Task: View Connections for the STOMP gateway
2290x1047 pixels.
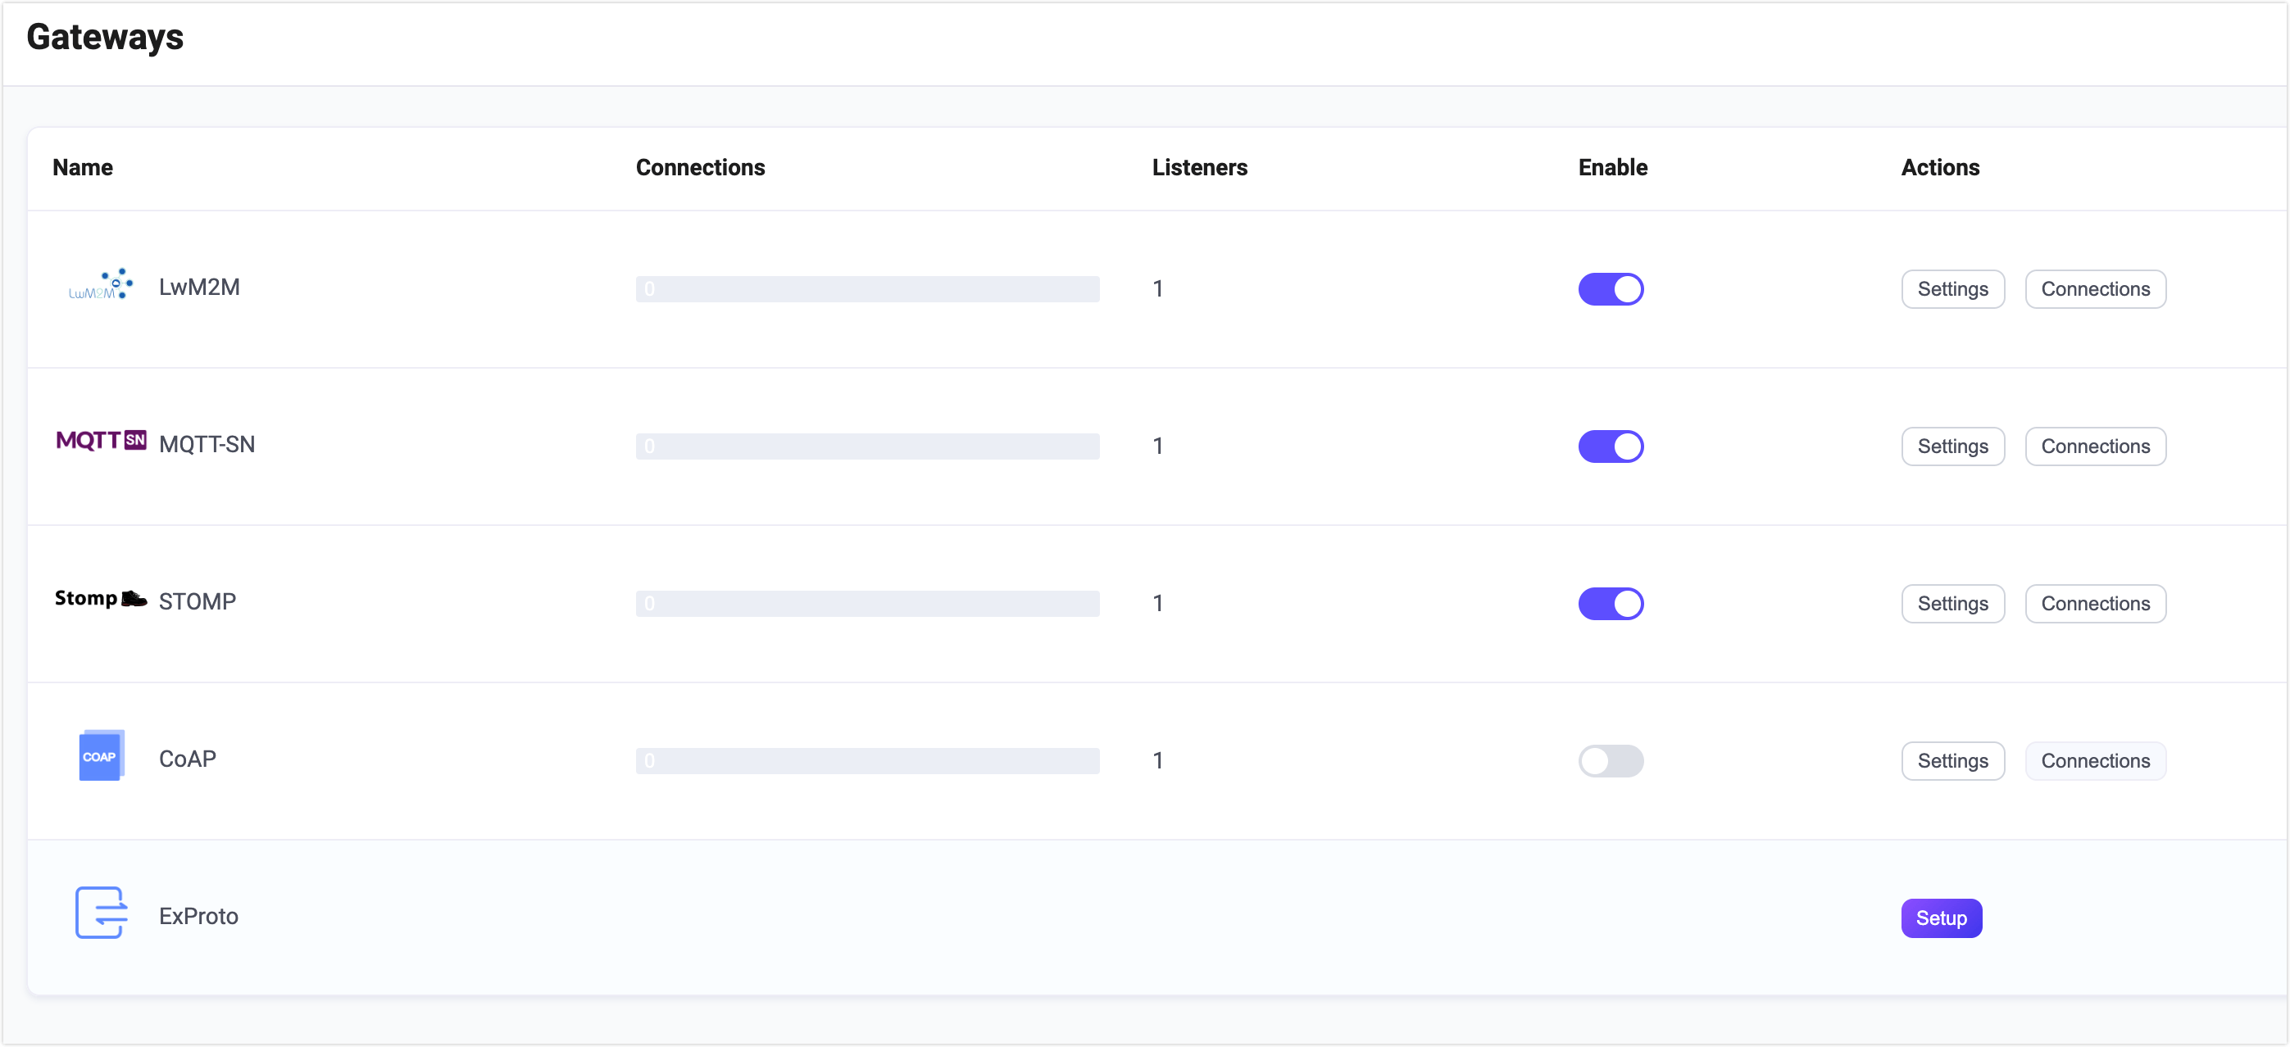Action: (2095, 604)
